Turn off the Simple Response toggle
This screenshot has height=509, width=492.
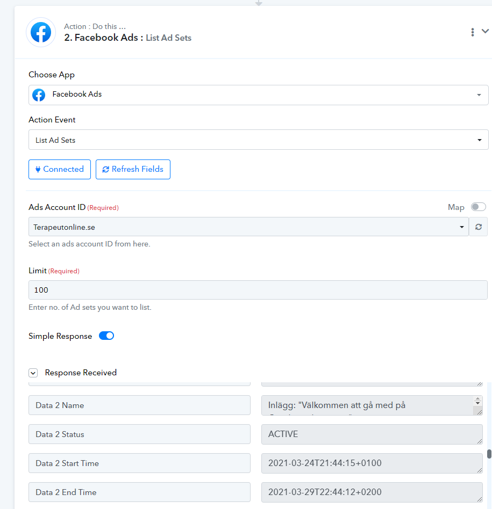point(106,336)
